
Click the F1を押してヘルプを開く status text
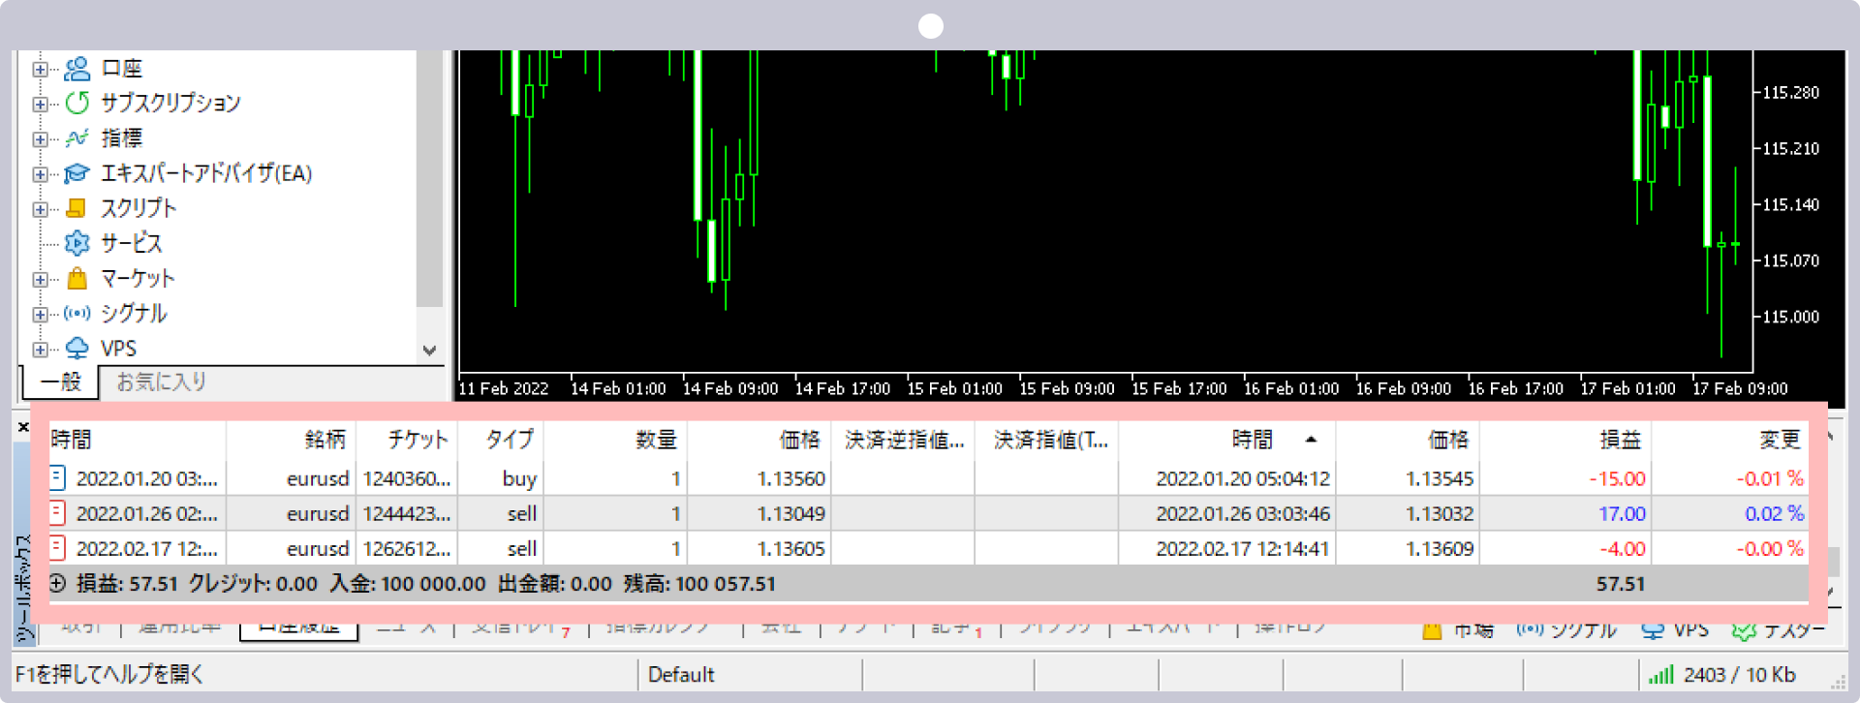(109, 674)
